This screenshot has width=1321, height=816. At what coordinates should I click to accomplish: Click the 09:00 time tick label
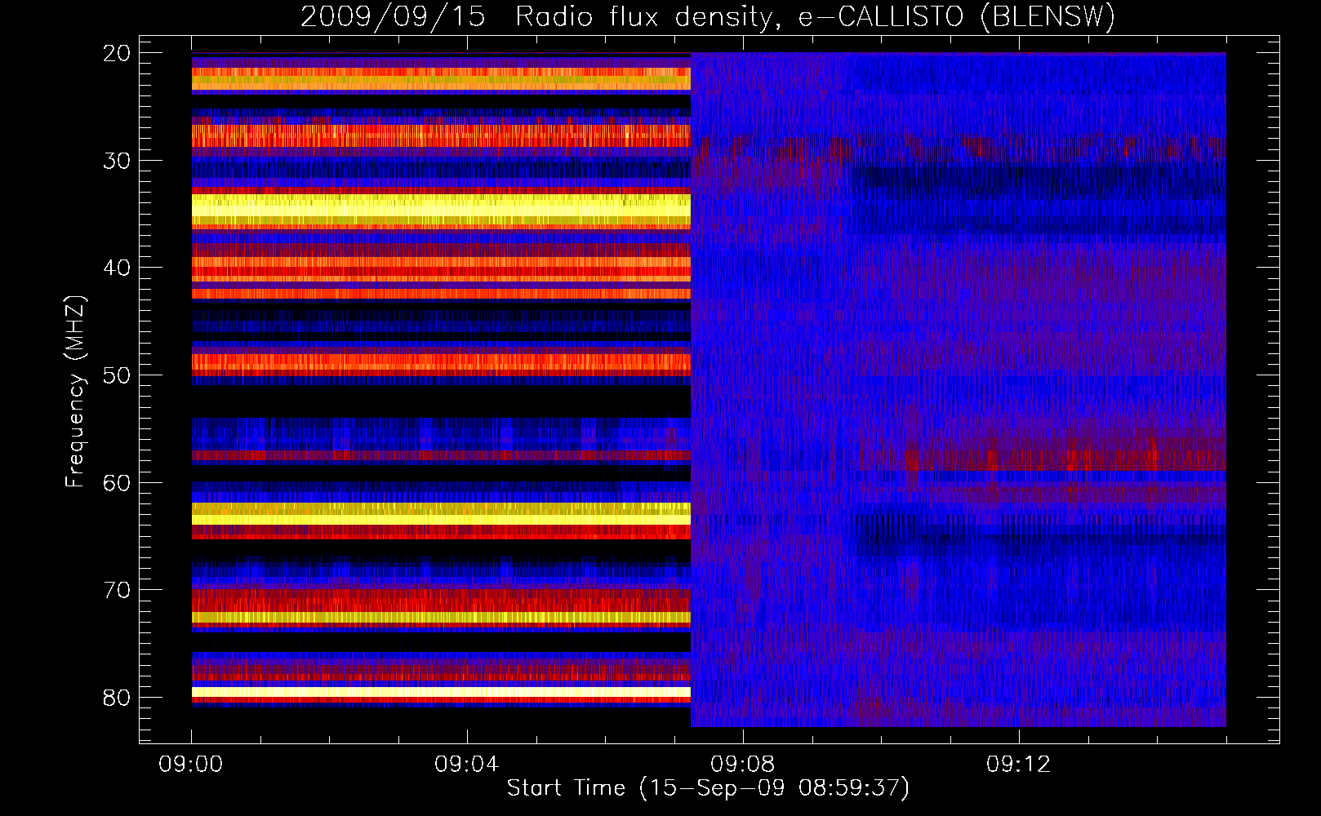[x=191, y=765]
